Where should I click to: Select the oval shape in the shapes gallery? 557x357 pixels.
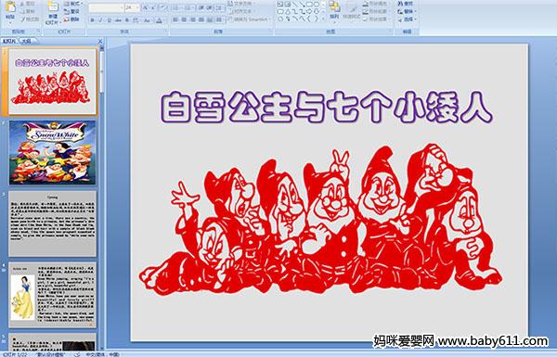click(x=317, y=4)
